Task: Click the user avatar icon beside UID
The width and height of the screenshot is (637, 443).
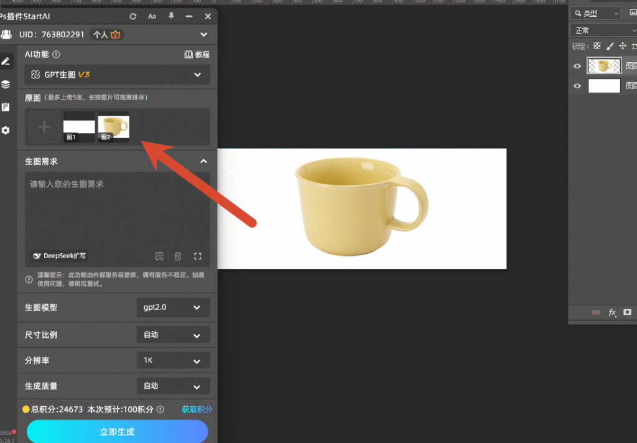Action: [6, 35]
